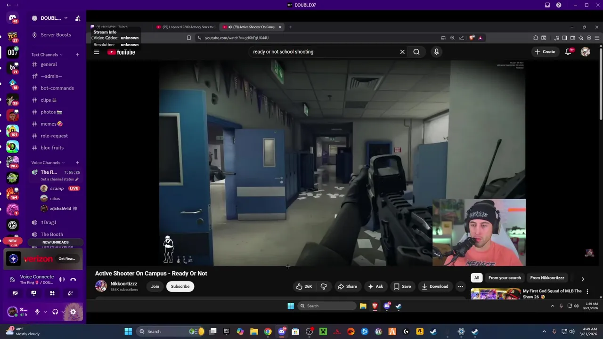Image resolution: width=603 pixels, height=339 pixels.
Task: Subscribe to Nikkoortizzz channel
Action: pos(180,286)
